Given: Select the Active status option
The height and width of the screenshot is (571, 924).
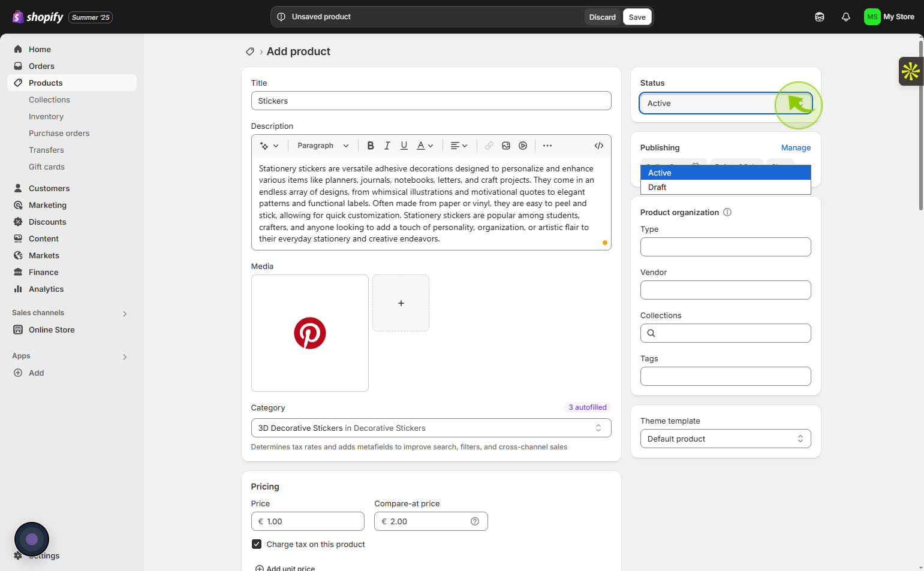Looking at the screenshot, I should 726,173.
